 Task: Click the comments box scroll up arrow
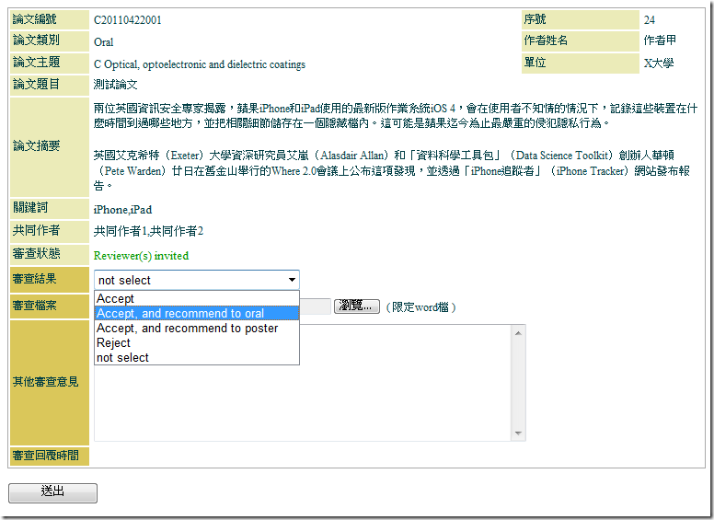tap(519, 330)
